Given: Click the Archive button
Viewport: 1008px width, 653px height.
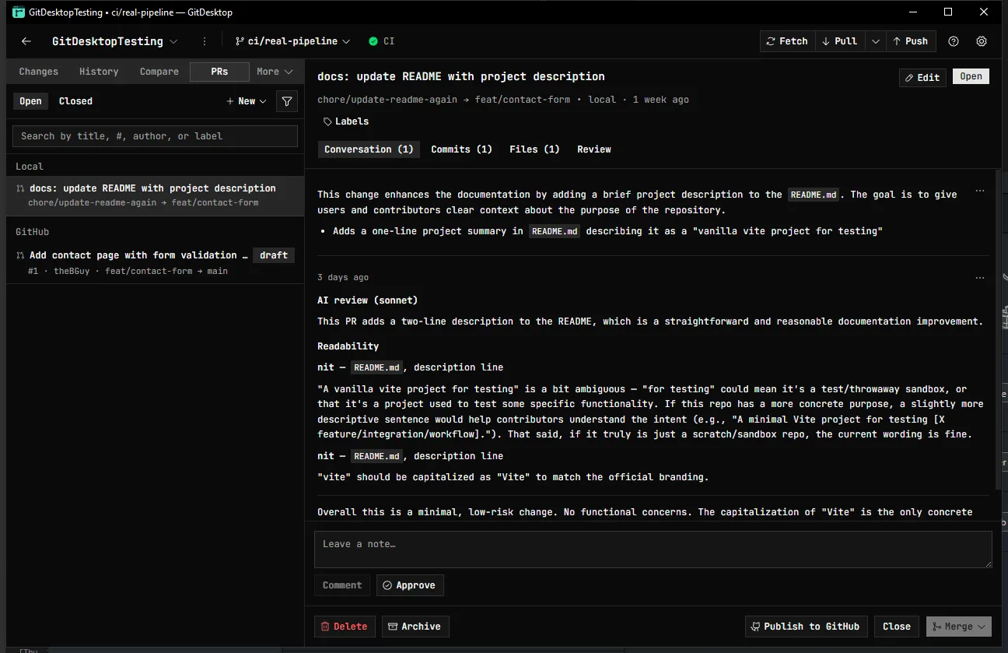Looking at the screenshot, I should [x=415, y=627].
